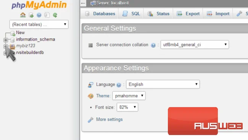Switch to the Import tab
248x140 pixels.
(x=218, y=14)
